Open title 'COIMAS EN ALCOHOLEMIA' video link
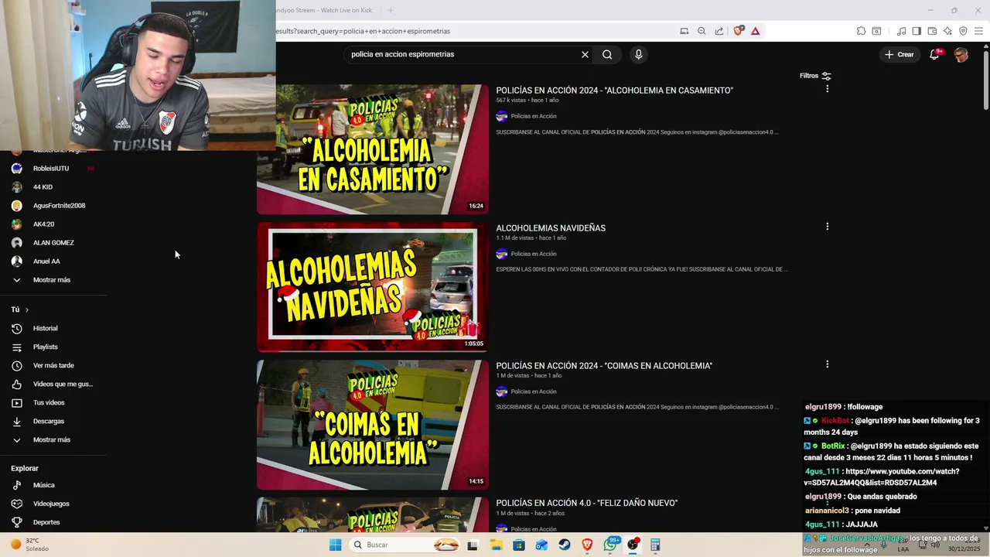This screenshot has width=990, height=557. pos(604,366)
